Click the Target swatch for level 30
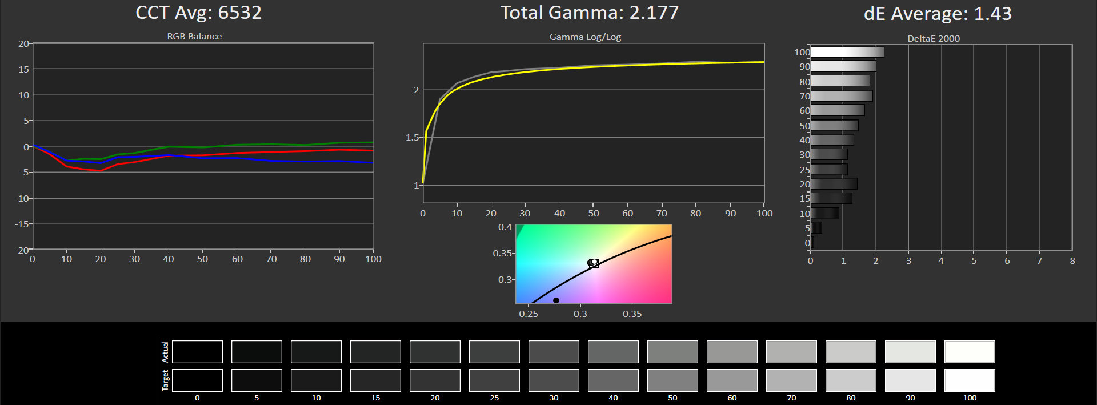The width and height of the screenshot is (1097, 405). point(554,380)
